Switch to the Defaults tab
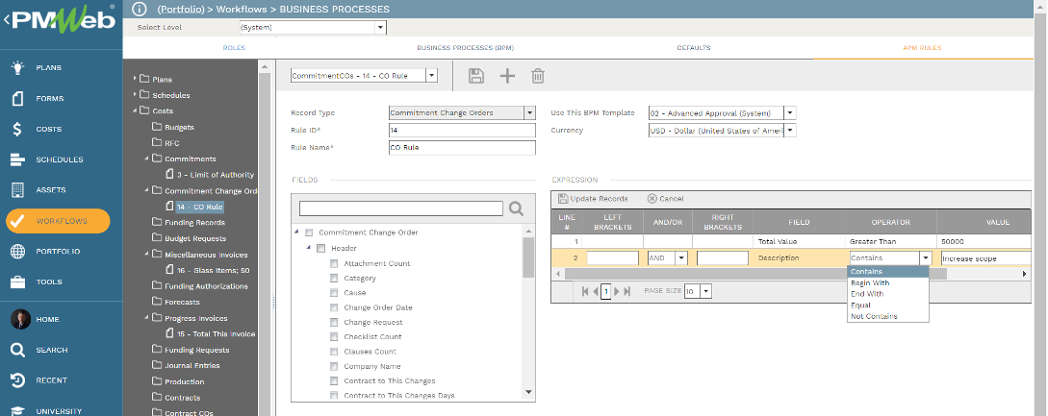Image resolution: width=1048 pixels, height=416 pixels. click(x=694, y=48)
